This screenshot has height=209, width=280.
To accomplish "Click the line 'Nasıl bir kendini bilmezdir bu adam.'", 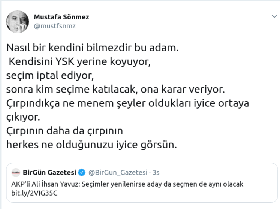I will pyautogui.click(x=90, y=48).
